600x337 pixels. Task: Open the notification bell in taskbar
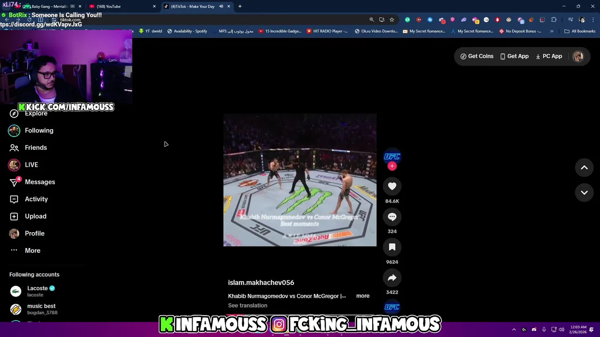pos(592,330)
